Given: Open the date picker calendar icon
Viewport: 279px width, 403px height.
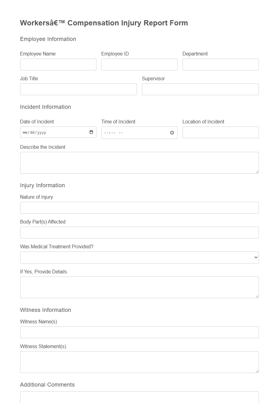Looking at the screenshot, I should [x=92, y=132].
